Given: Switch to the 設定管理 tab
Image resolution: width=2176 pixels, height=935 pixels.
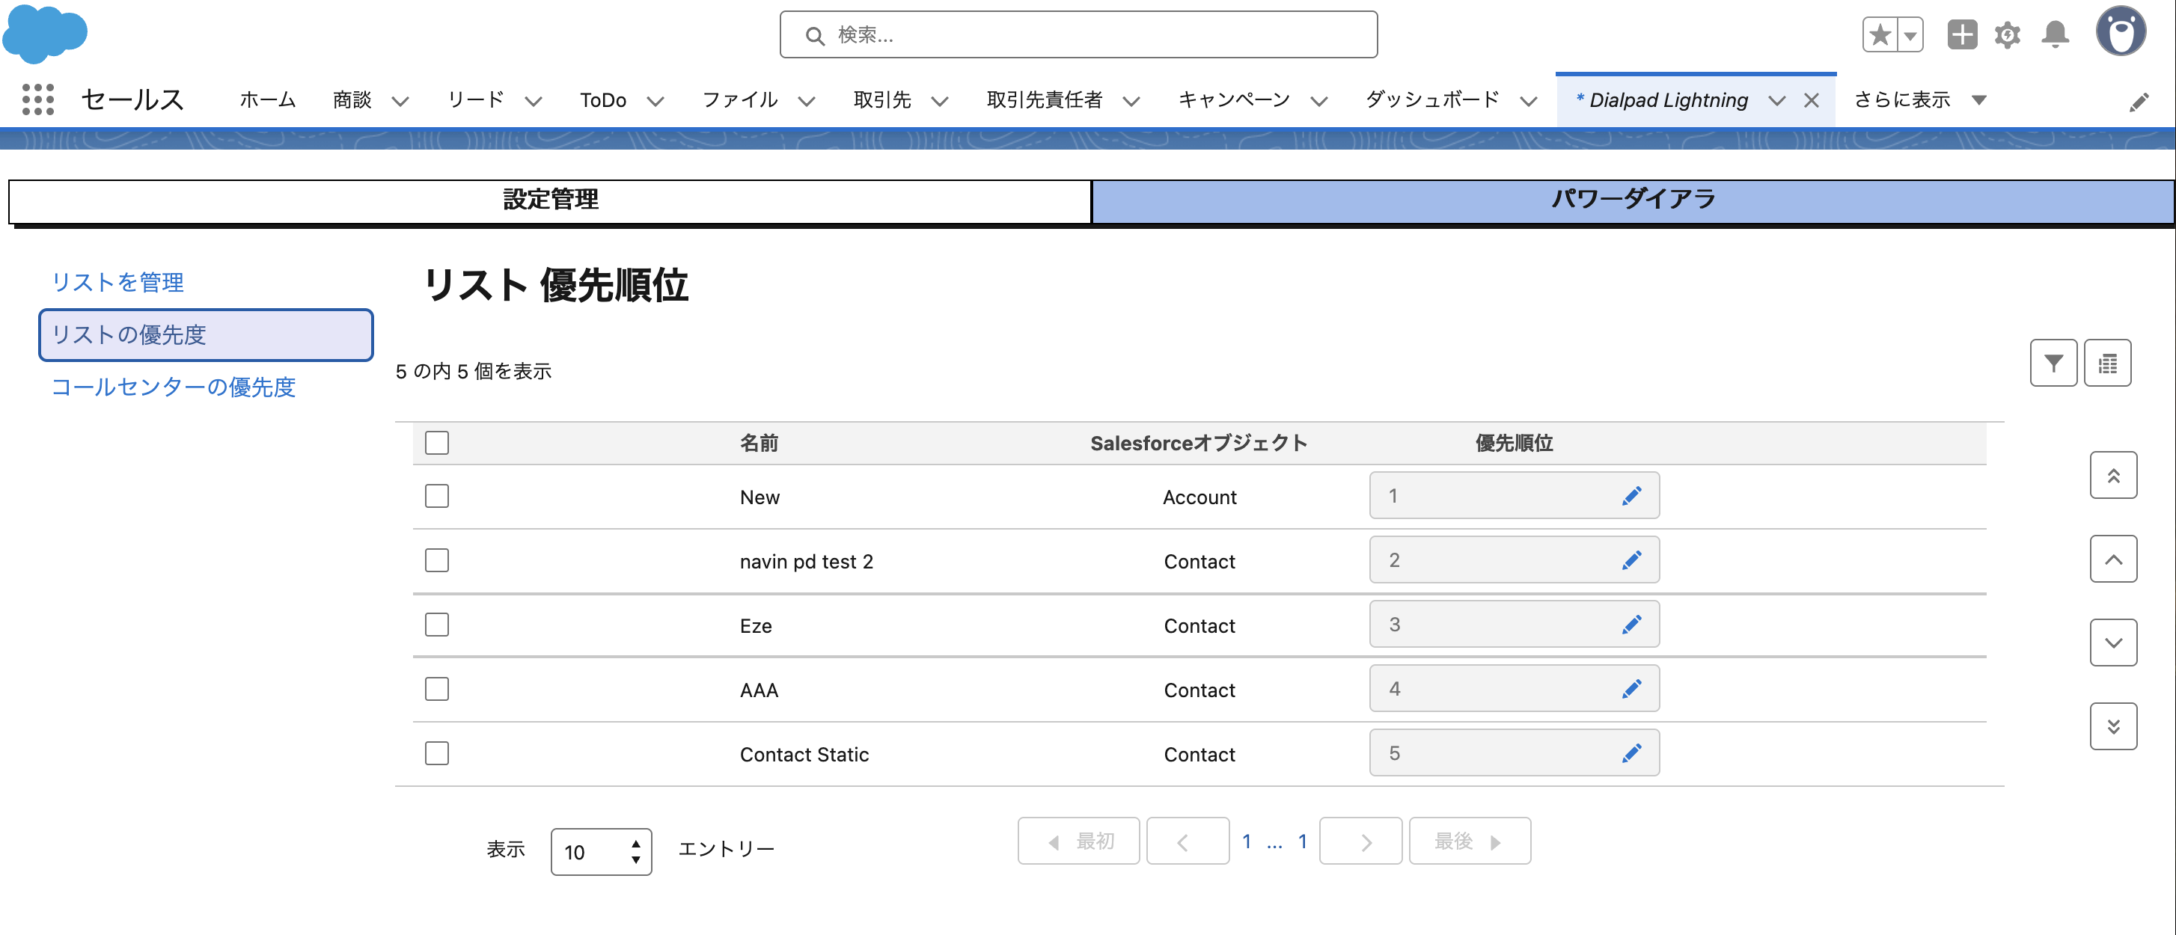Looking at the screenshot, I should coord(550,201).
